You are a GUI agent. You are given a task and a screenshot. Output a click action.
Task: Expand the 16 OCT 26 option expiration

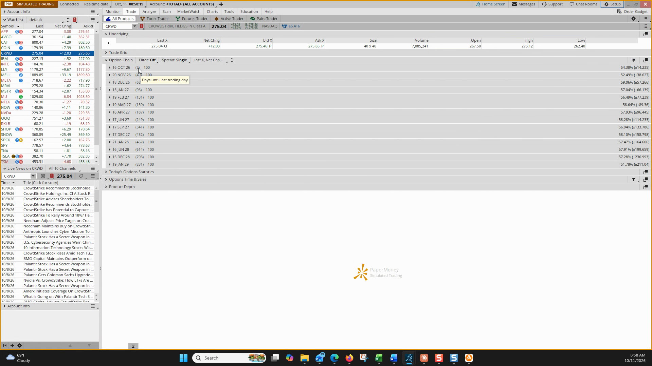click(x=109, y=68)
